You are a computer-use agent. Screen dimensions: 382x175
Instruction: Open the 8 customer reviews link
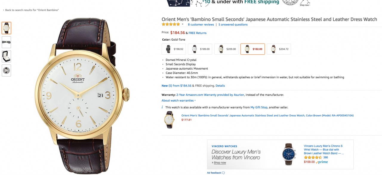(x=201, y=24)
